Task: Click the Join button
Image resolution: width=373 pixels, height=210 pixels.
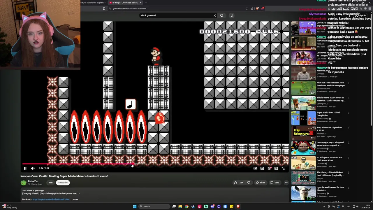Action: coord(50,183)
